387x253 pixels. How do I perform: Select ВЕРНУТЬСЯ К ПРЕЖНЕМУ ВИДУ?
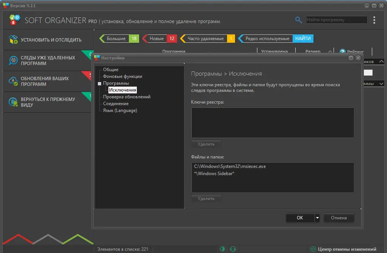(x=48, y=102)
